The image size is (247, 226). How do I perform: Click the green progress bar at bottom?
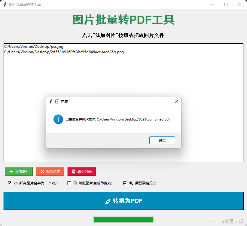(x=124, y=219)
